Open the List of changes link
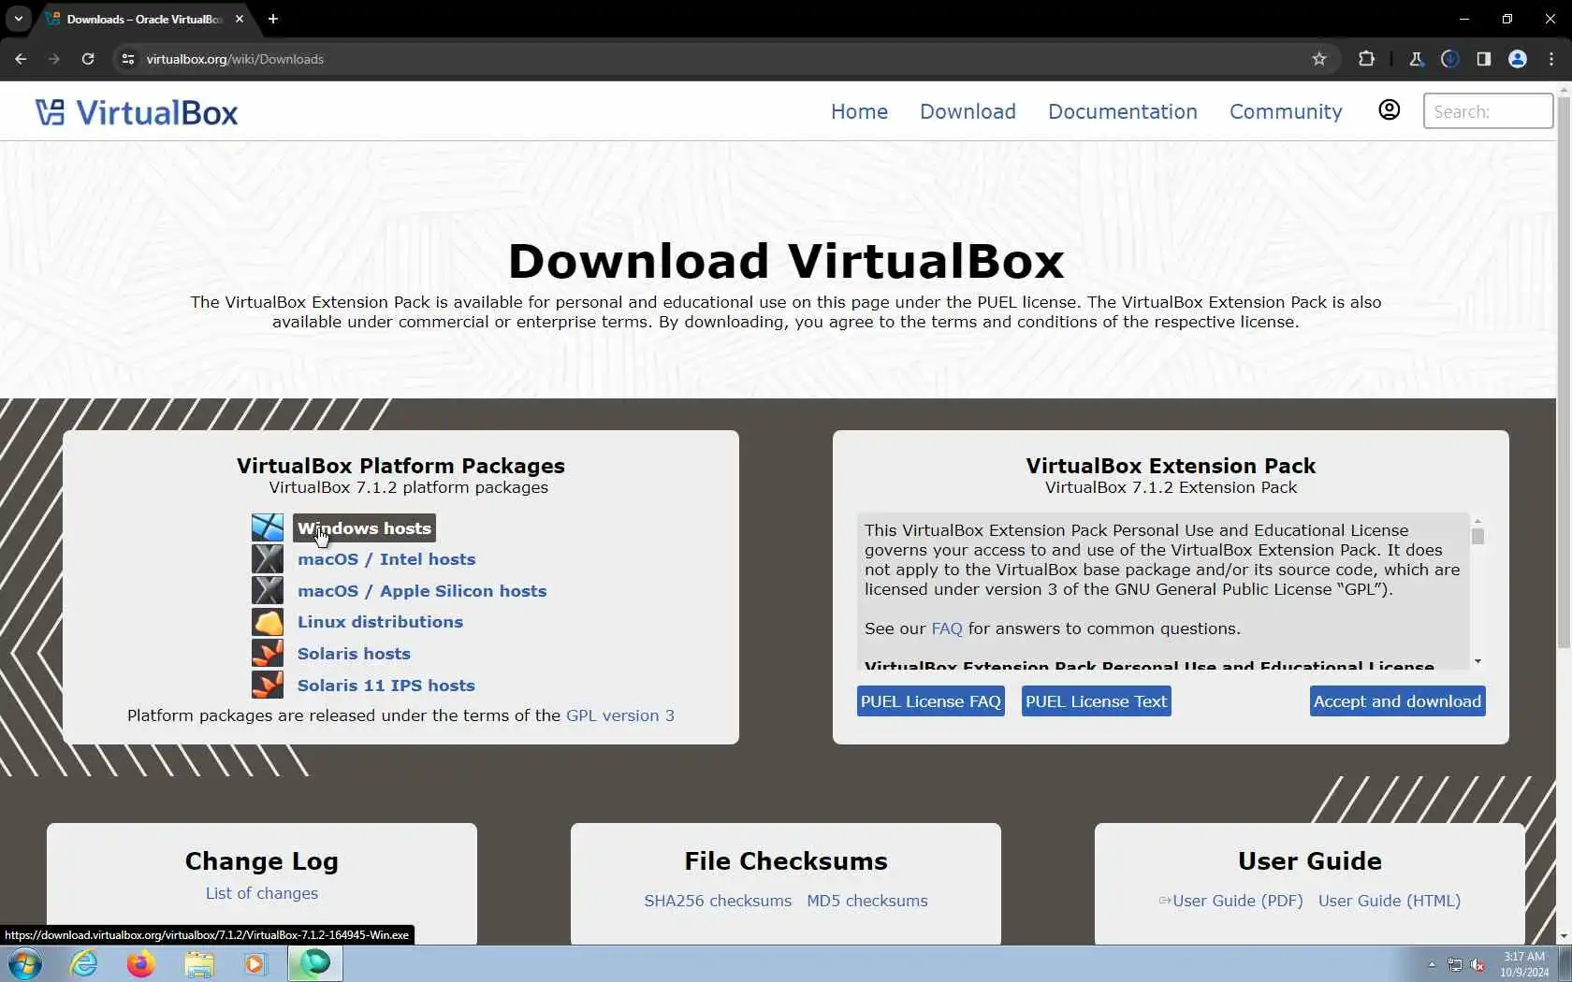1572x982 pixels. click(262, 893)
